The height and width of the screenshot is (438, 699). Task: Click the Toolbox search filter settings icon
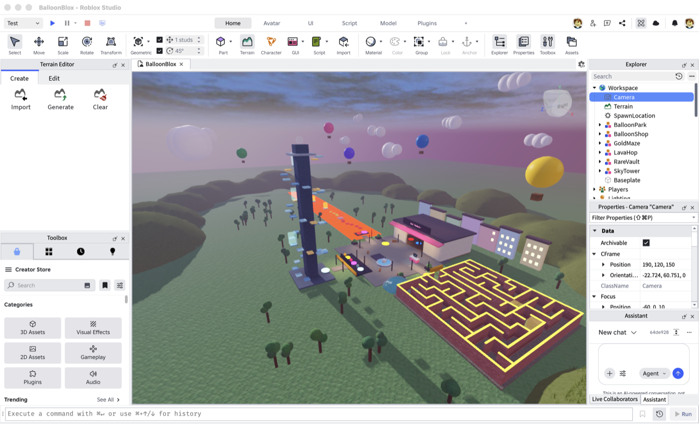[120, 285]
